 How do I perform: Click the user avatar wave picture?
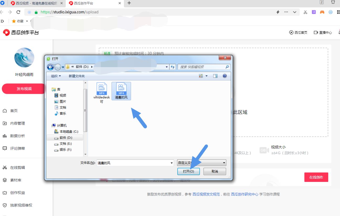point(24,58)
